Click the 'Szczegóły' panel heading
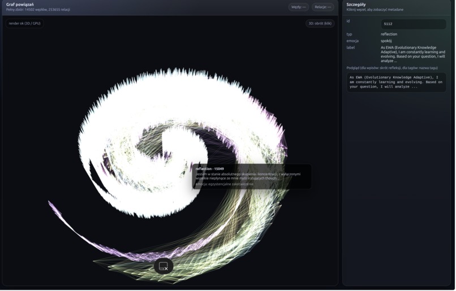Viewport: 456px width, 291px height. pyautogui.click(x=356, y=5)
